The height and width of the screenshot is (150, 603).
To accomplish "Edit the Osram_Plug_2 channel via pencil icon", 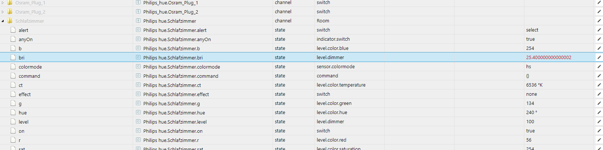I will tap(599, 12).
